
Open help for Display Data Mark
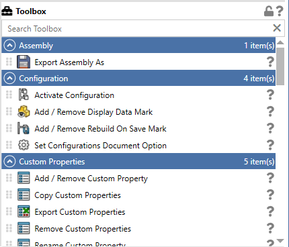coord(270,111)
